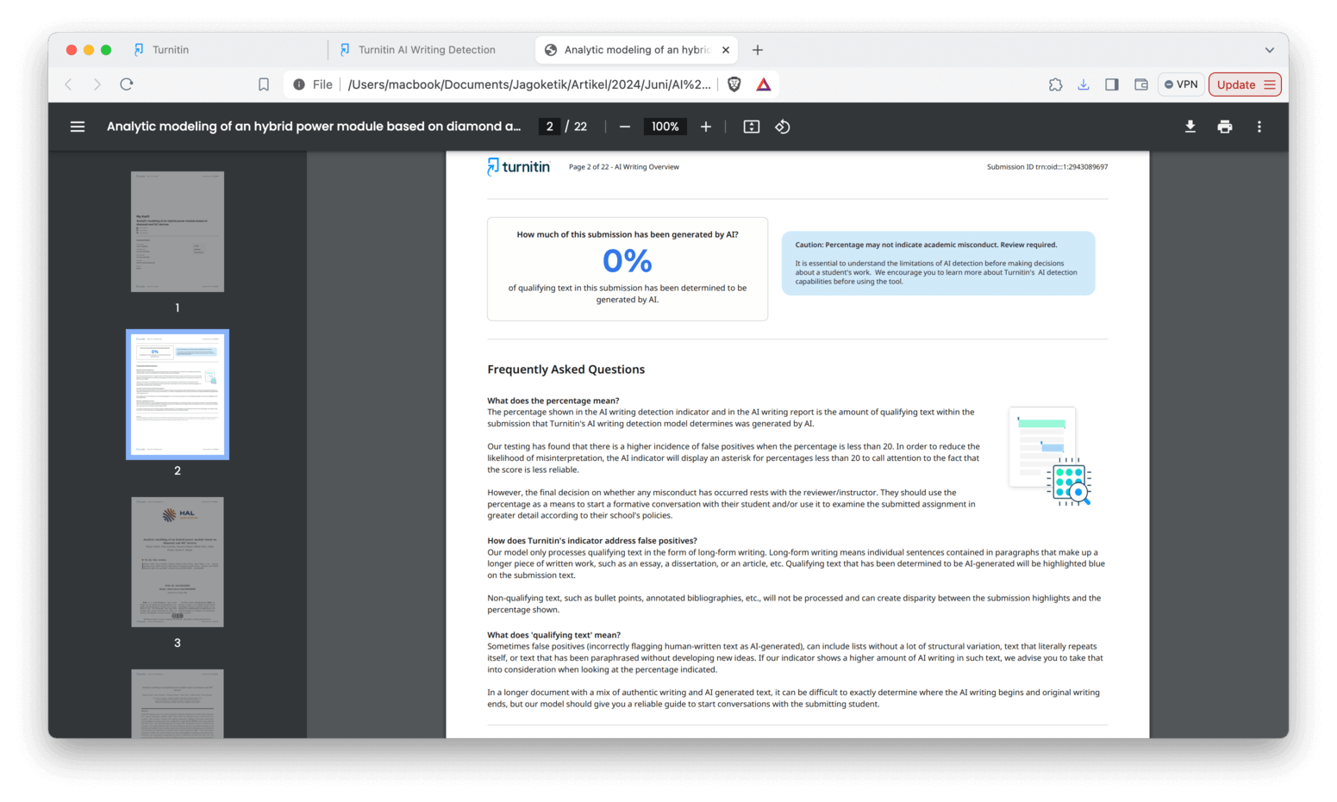1337x802 pixels.
Task: Print the current document
Action: tap(1224, 126)
